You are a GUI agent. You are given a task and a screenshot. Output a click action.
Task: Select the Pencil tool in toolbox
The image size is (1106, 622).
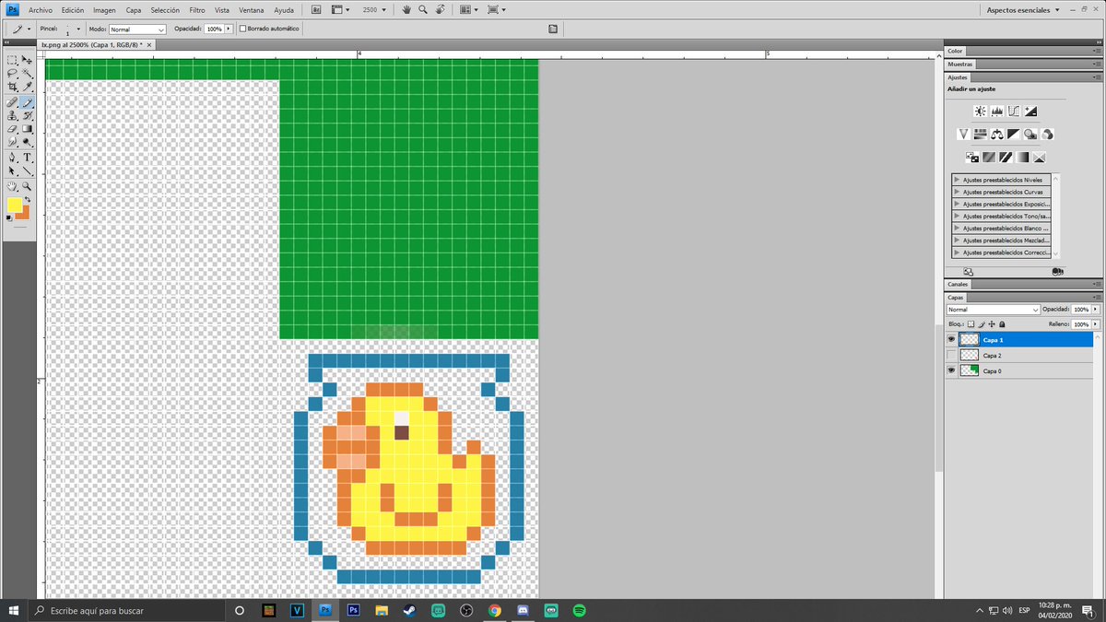[27, 102]
